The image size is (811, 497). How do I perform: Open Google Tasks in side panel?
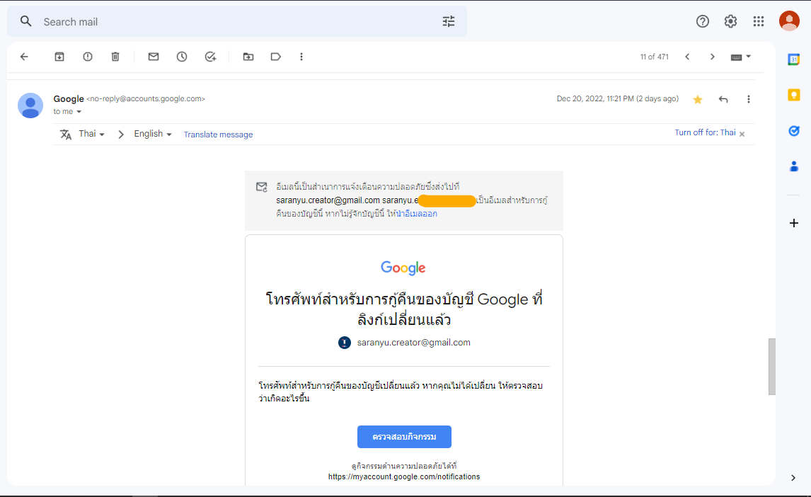tap(794, 131)
